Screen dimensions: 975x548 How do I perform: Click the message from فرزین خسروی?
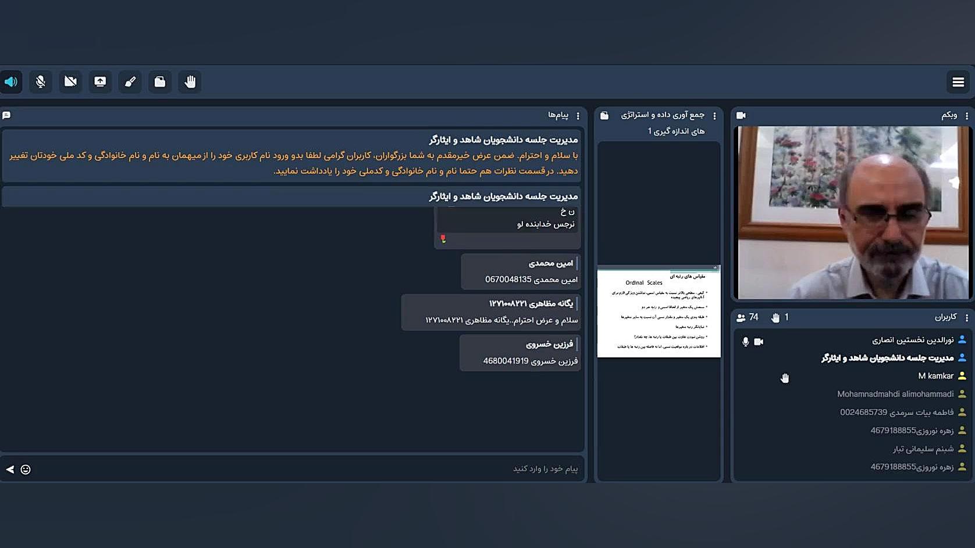520,353
